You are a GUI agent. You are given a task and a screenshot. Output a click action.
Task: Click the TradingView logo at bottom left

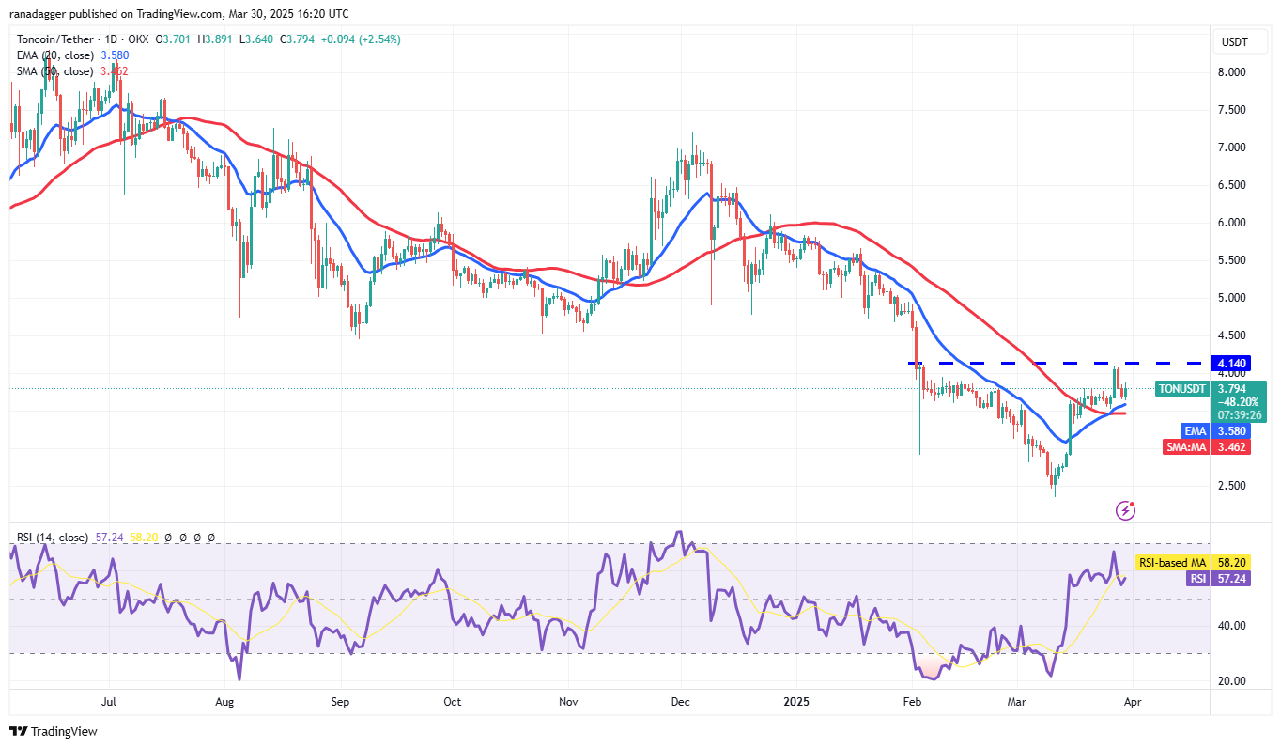click(54, 731)
